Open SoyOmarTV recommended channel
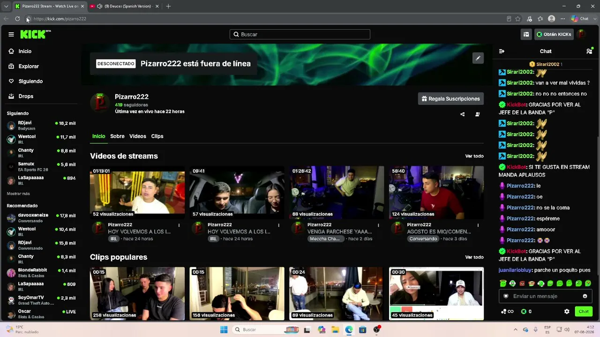The image size is (600, 337). [x=41, y=300]
